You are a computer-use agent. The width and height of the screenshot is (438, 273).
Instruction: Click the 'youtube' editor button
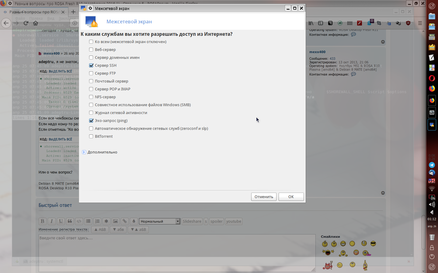point(234,221)
